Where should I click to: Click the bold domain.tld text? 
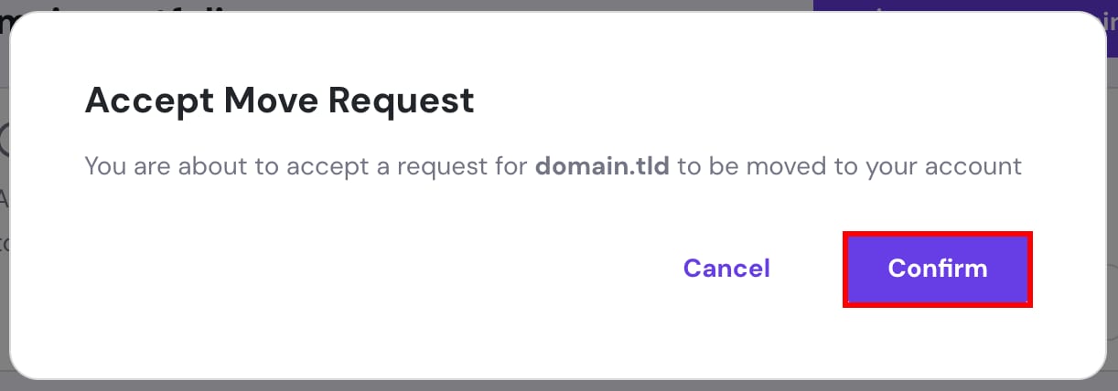pos(602,167)
